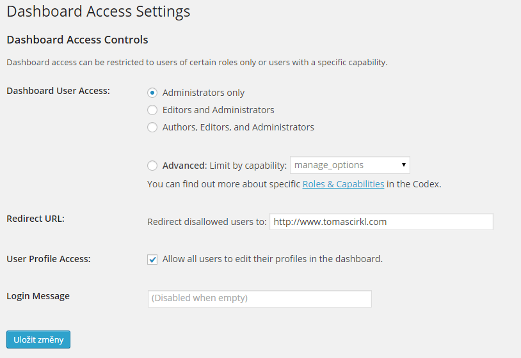Click the Dashboard Access Controls subheading
The width and height of the screenshot is (521, 358).
77,40
